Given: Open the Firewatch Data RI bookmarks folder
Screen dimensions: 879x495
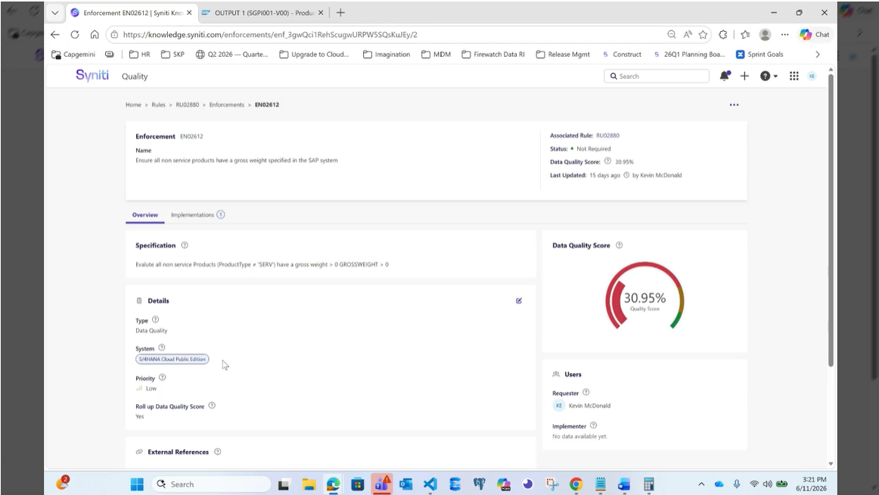Looking at the screenshot, I should click(x=493, y=54).
